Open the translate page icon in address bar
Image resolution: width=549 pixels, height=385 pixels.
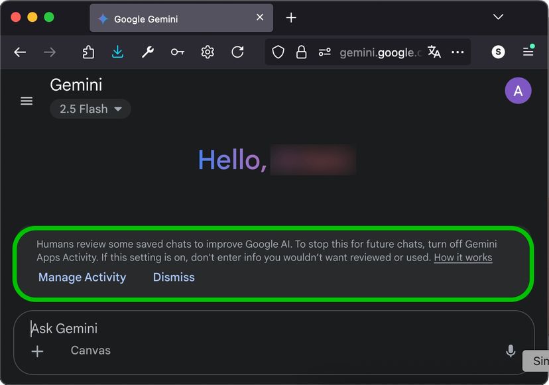pyautogui.click(x=434, y=52)
